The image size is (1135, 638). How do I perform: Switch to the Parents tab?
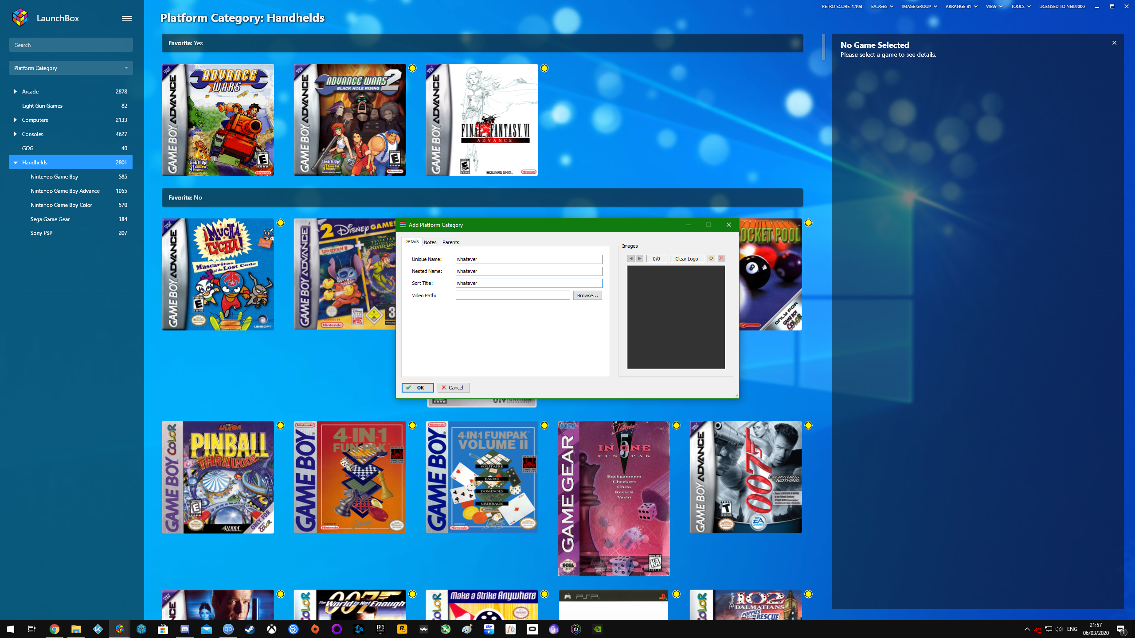tap(450, 242)
